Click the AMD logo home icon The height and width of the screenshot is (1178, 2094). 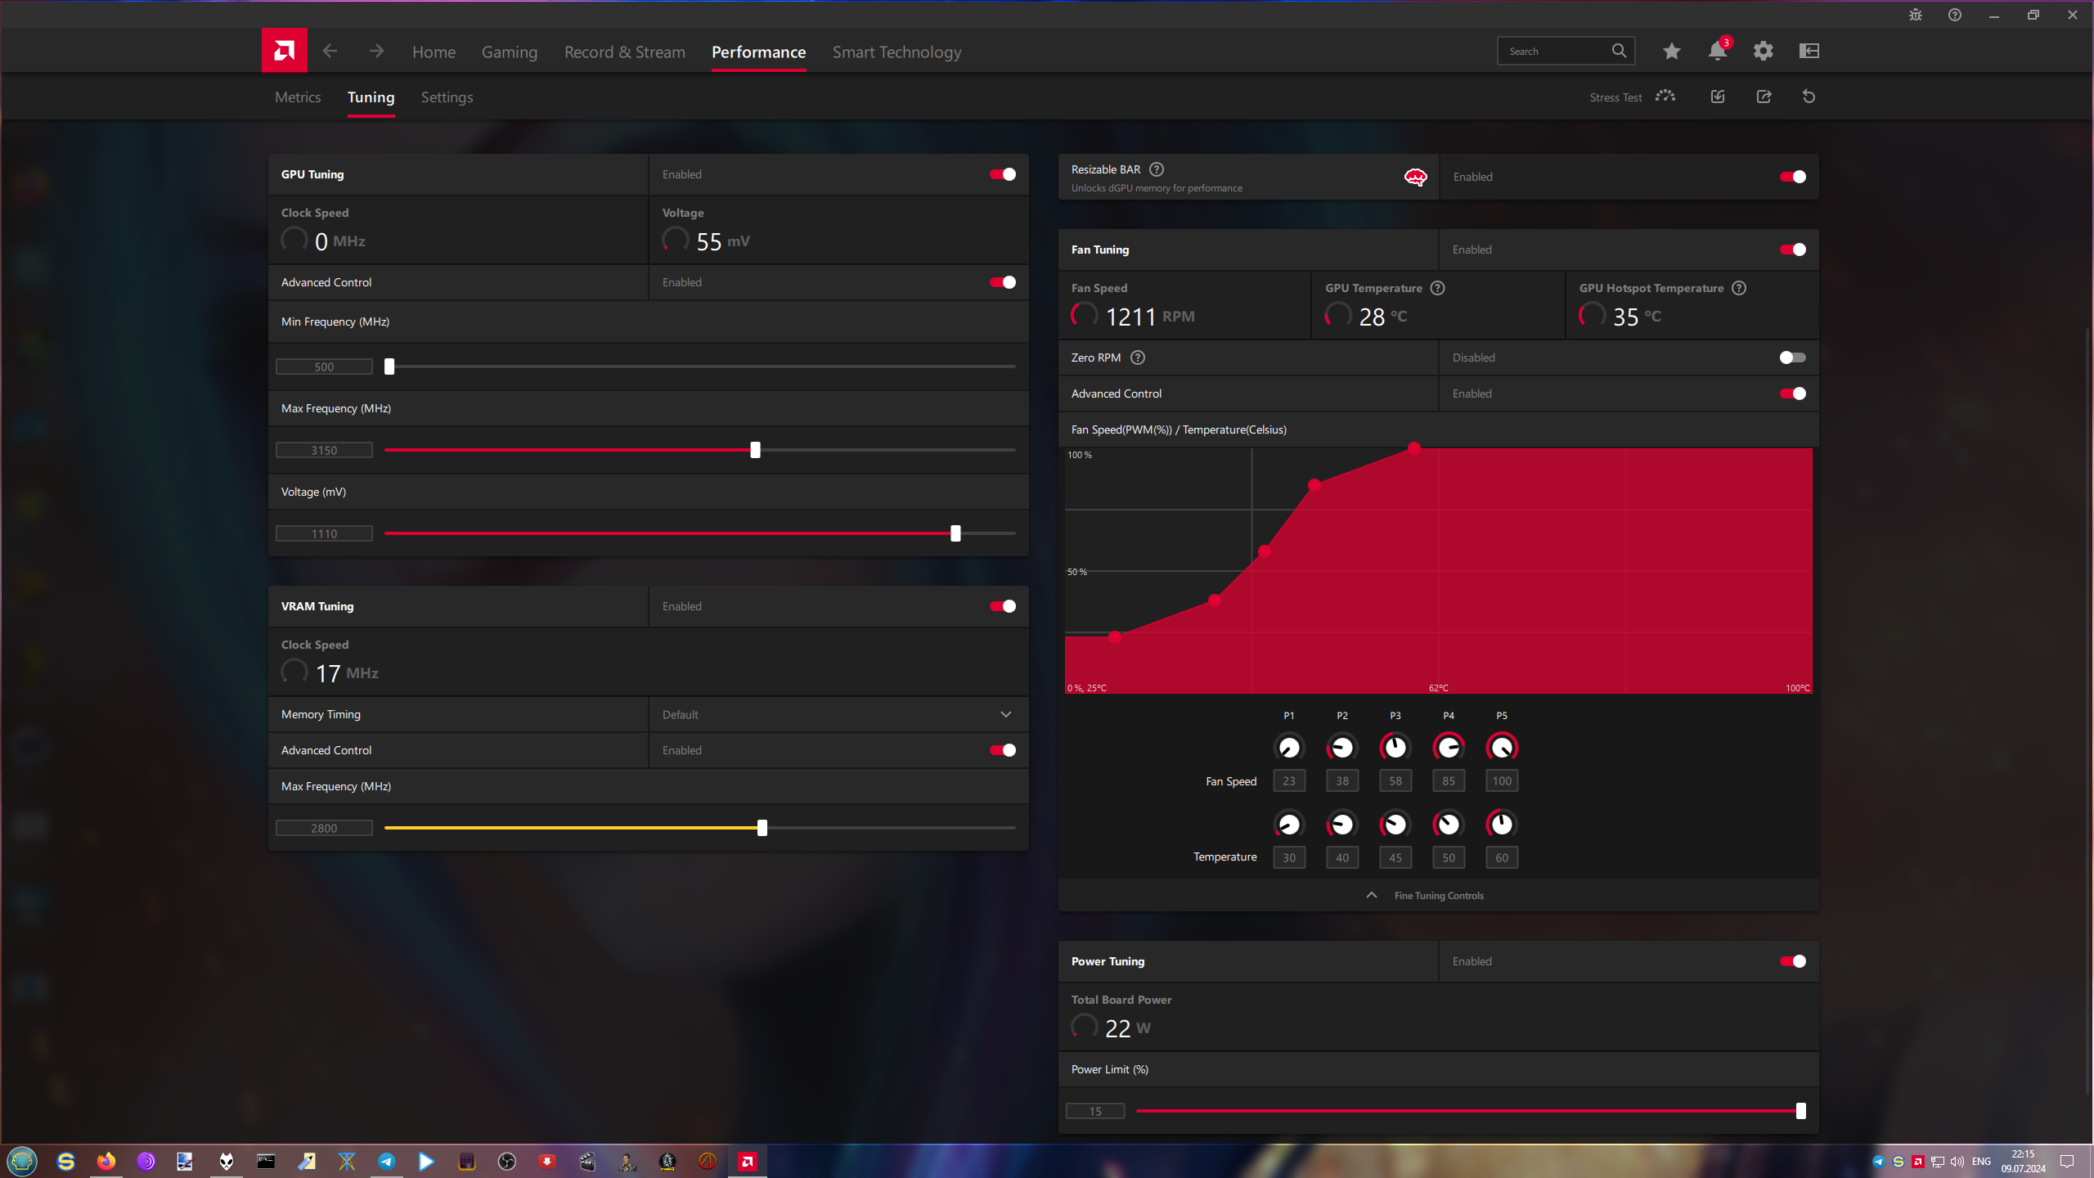pos(284,51)
